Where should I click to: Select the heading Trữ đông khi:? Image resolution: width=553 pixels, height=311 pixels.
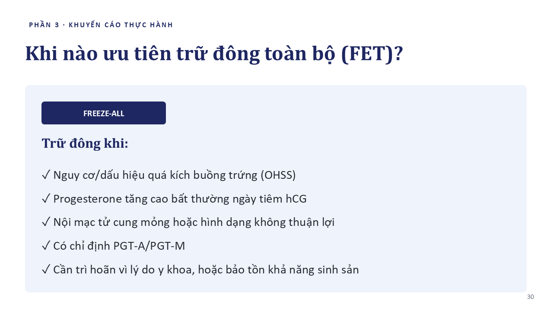tap(85, 143)
